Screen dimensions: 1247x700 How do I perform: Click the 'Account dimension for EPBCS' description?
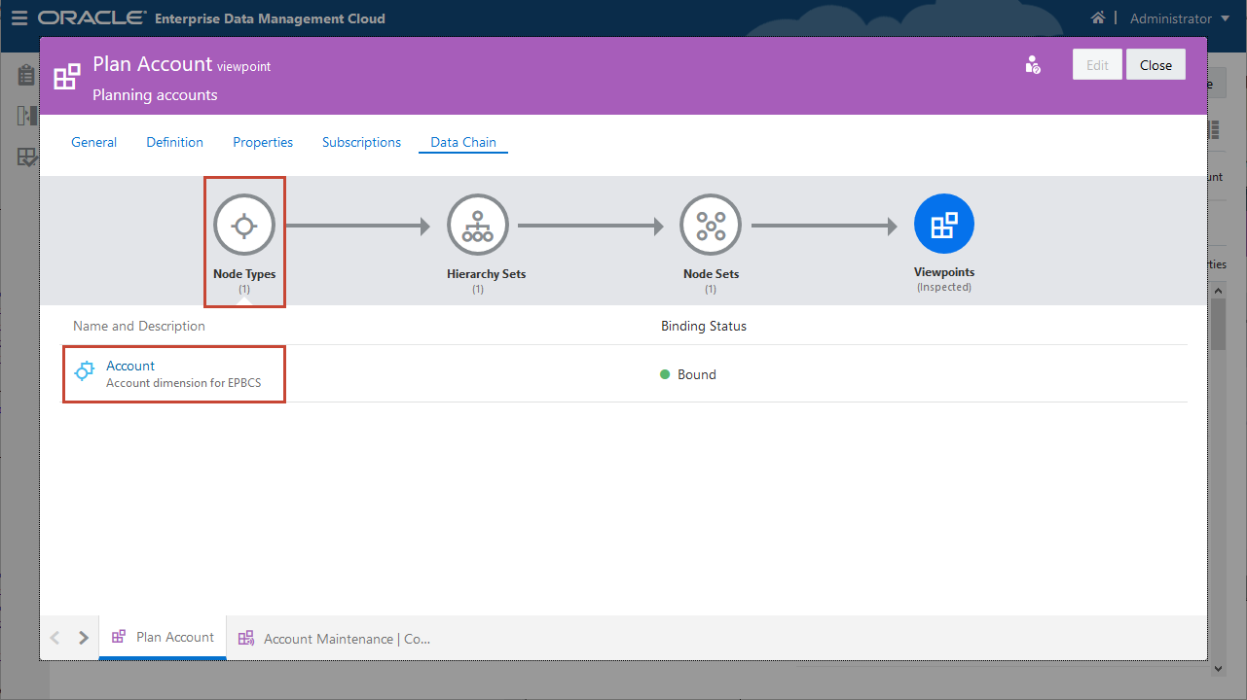pyautogui.click(x=183, y=383)
